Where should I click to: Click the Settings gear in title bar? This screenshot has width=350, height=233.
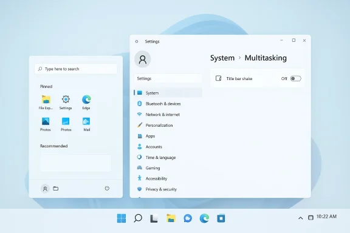pos(137,41)
